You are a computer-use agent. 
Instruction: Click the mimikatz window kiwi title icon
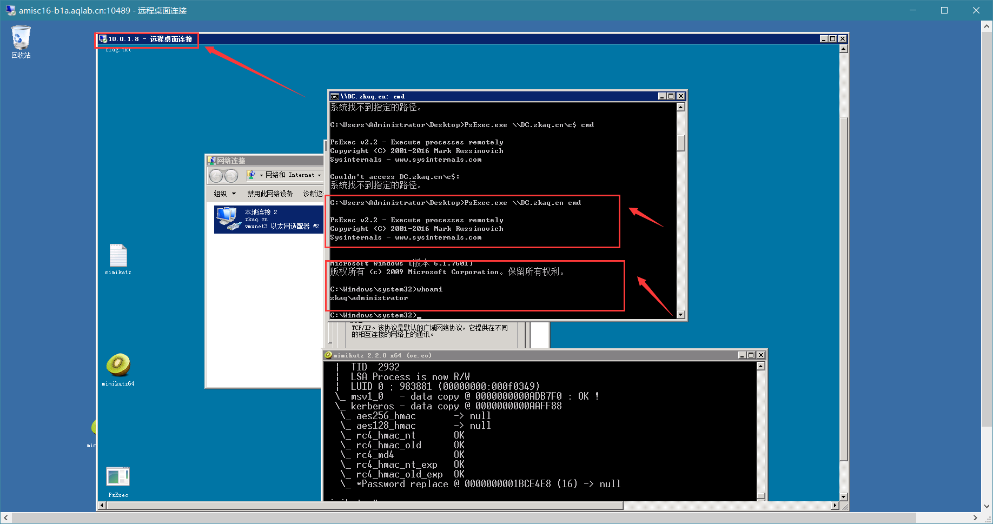click(x=328, y=355)
